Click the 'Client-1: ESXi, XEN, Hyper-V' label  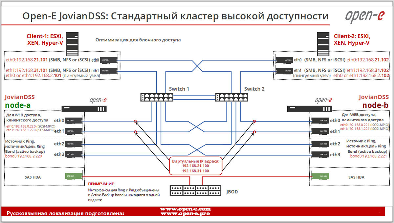click(x=45, y=39)
